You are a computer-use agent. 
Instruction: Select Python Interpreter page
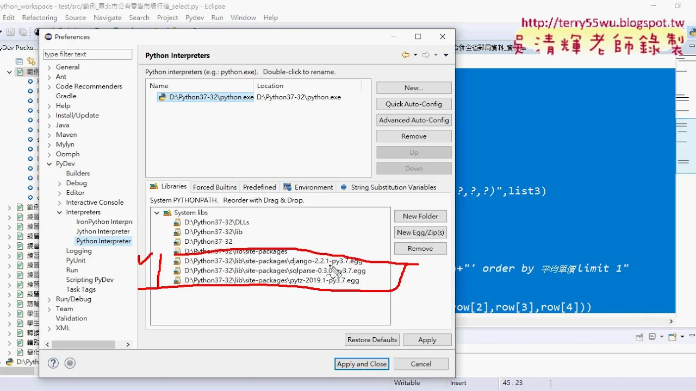[103, 241]
